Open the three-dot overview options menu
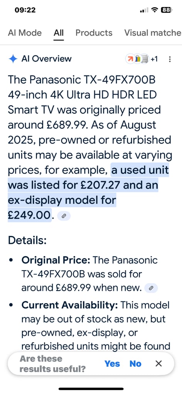 (170, 59)
